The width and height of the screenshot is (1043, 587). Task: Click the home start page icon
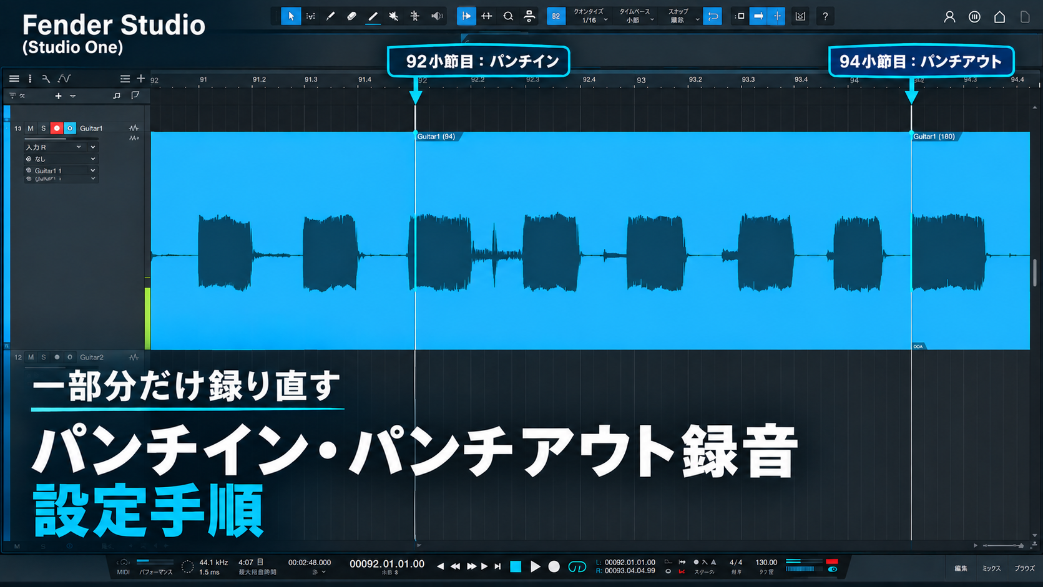999,17
